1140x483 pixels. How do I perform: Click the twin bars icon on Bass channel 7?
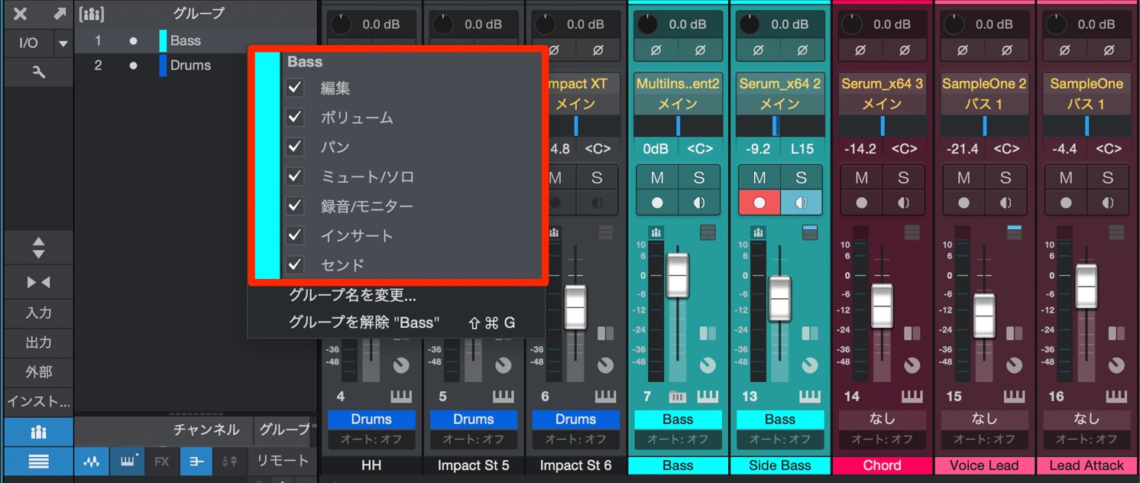[x=708, y=334]
